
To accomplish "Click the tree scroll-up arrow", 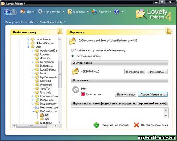I will point(59,39).
